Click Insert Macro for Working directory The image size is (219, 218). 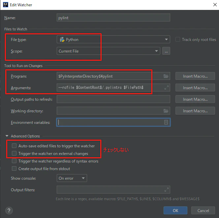[x=195, y=111]
